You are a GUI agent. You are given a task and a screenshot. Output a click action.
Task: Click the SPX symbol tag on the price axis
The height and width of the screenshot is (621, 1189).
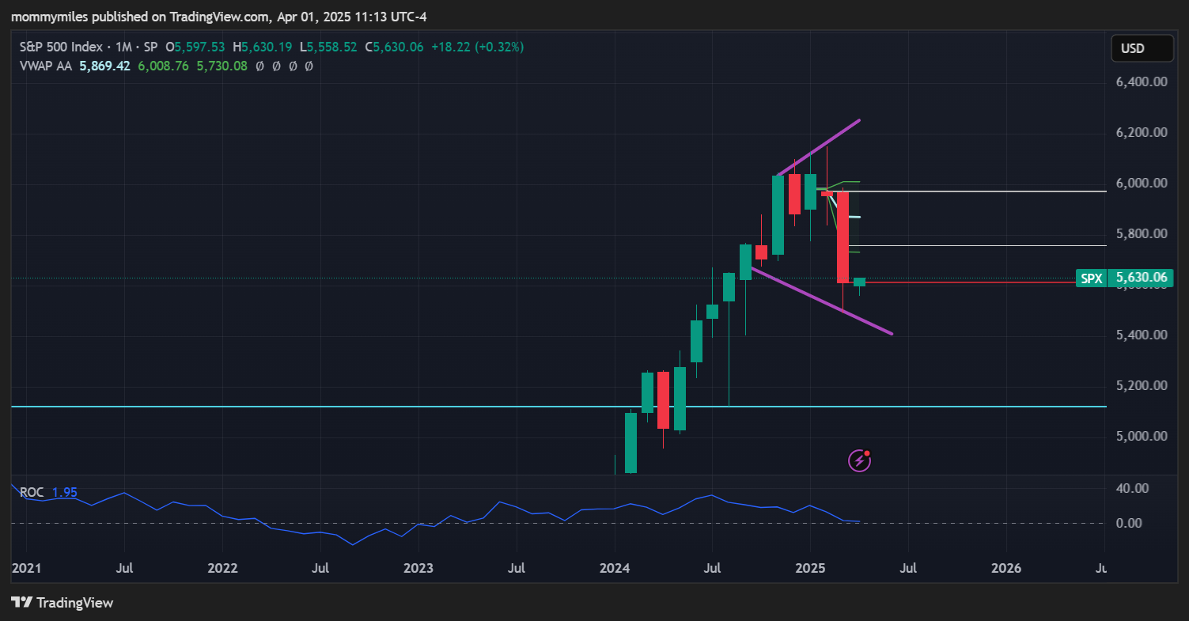click(1092, 278)
